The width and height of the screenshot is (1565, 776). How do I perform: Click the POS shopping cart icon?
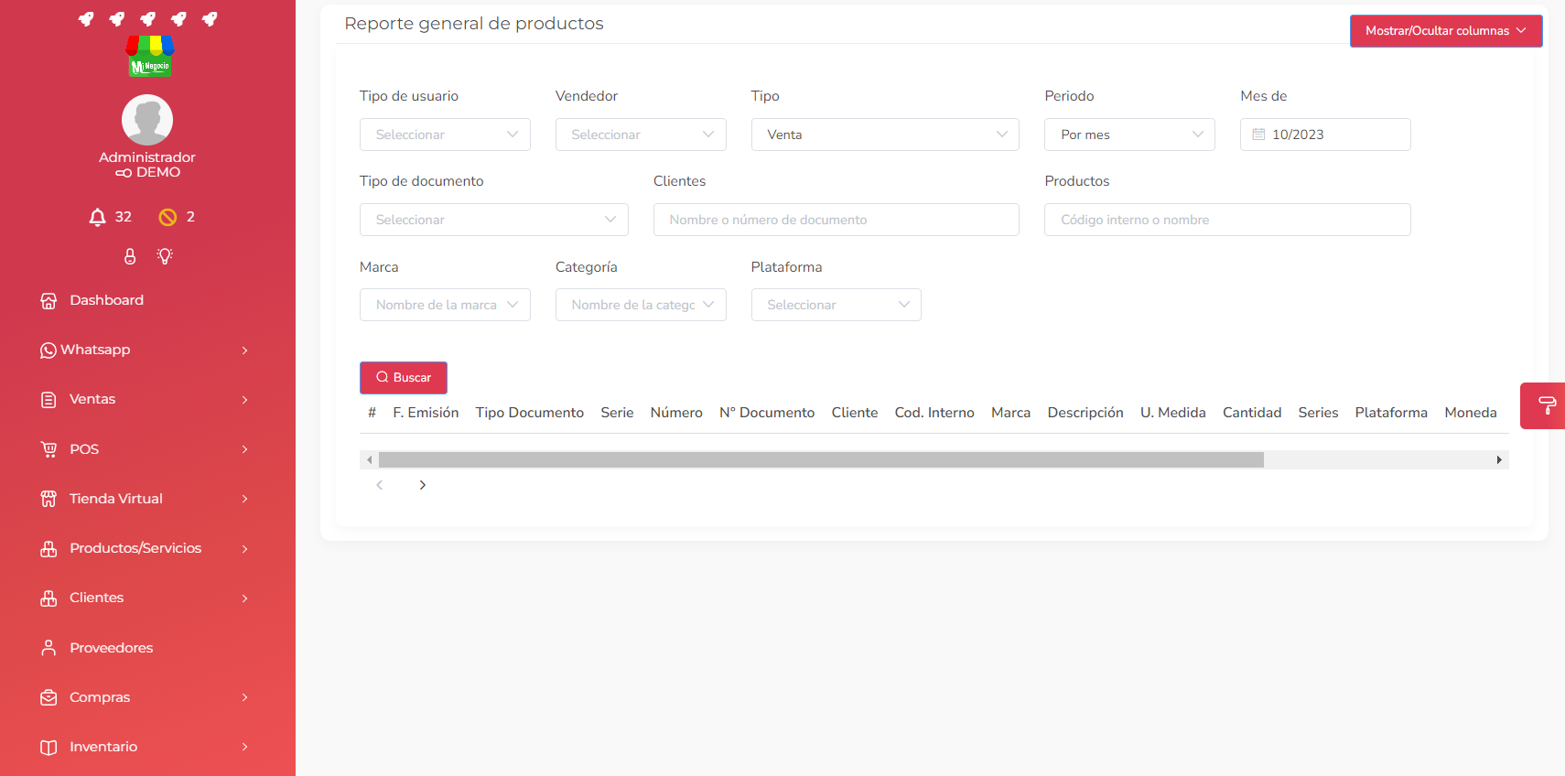pyautogui.click(x=49, y=449)
